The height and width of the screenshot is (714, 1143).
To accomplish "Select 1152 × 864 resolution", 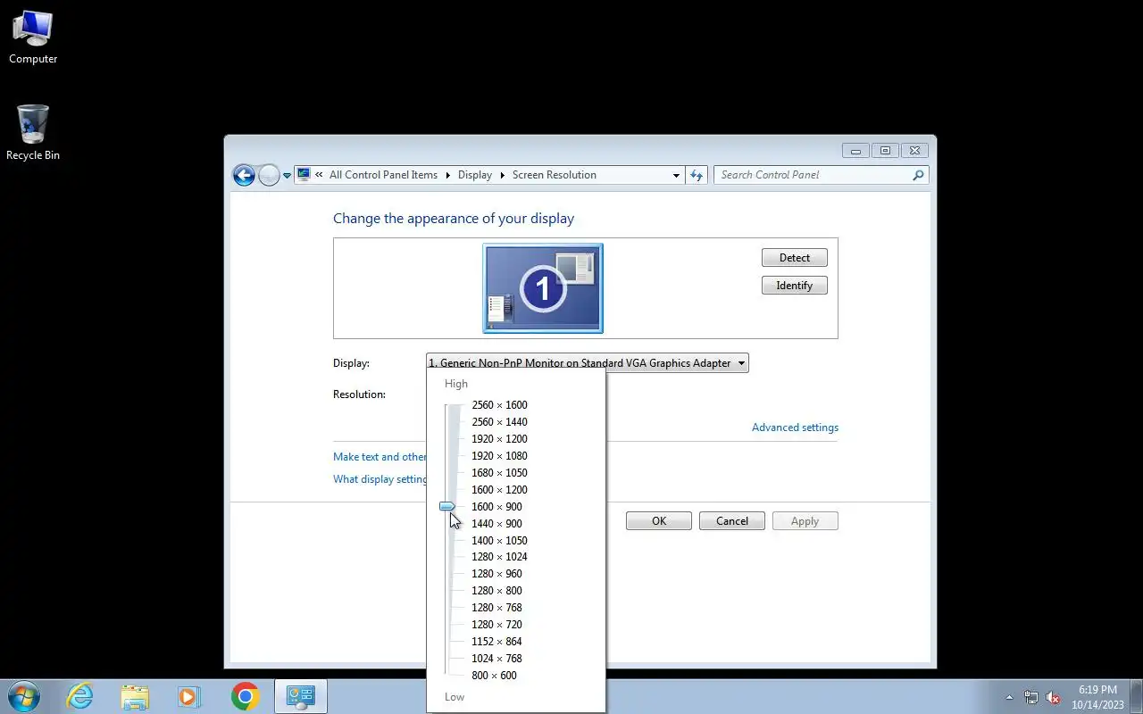I will (x=496, y=642).
